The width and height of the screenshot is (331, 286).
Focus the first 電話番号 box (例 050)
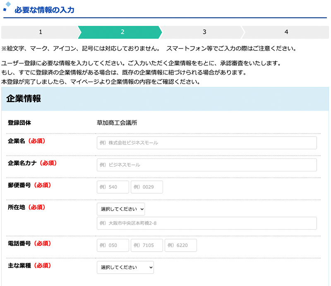[x=113, y=245]
